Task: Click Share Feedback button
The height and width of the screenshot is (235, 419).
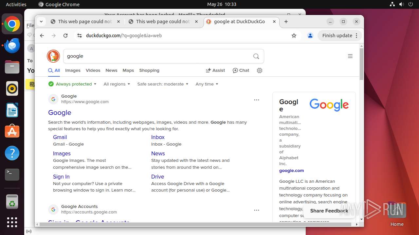Action: click(x=329, y=211)
